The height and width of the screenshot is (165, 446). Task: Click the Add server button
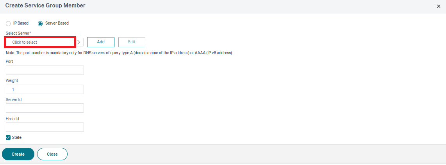(x=101, y=42)
